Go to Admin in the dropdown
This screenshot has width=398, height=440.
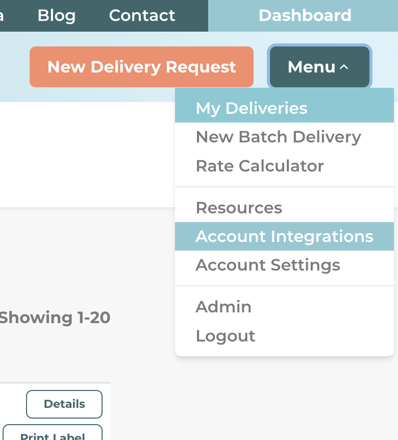(284, 307)
